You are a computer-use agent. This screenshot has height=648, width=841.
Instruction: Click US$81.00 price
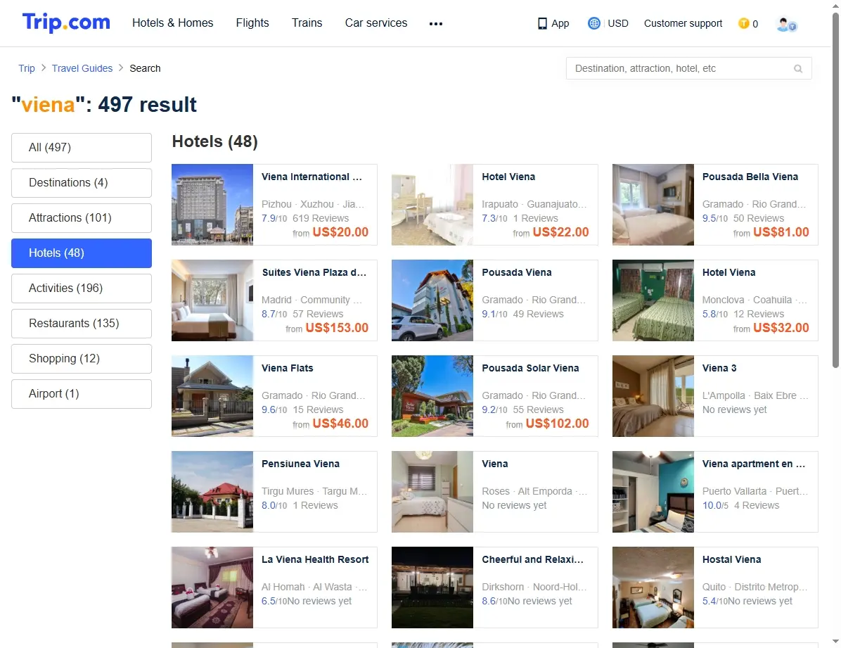[x=781, y=232]
